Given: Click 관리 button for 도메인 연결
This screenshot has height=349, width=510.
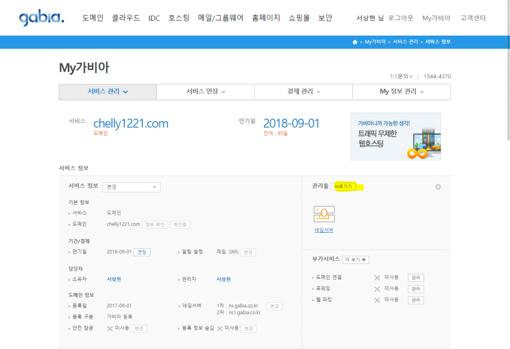Looking at the screenshot, I should tap(416, 278).
